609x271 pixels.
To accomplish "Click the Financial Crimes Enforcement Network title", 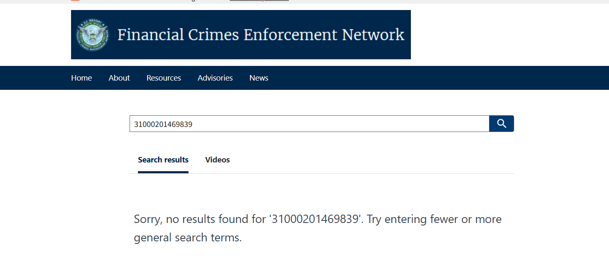I will tap(261, 35).
